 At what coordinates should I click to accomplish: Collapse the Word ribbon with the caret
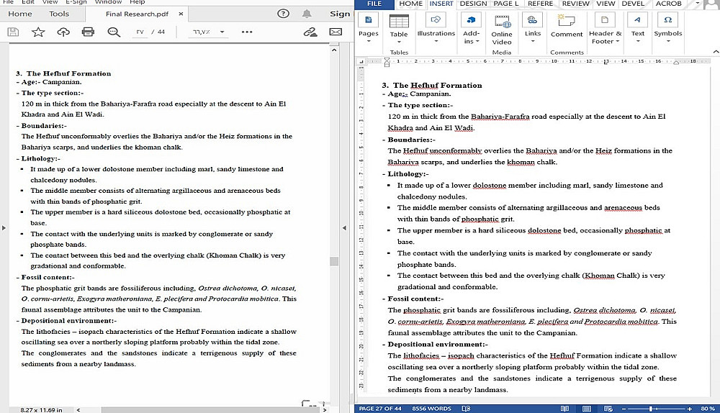tap(716, 52)
